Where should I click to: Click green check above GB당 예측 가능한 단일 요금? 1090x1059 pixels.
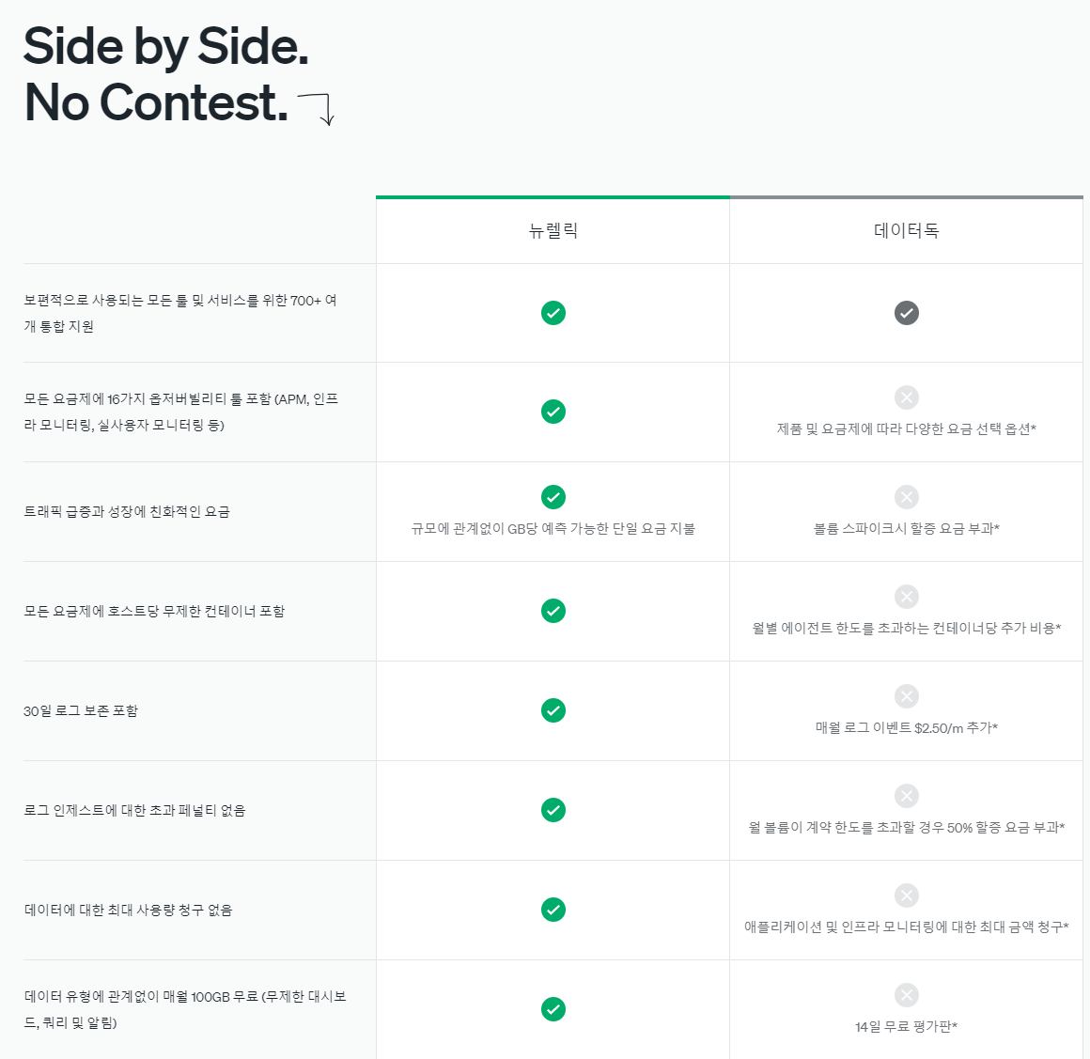(553, 497)
